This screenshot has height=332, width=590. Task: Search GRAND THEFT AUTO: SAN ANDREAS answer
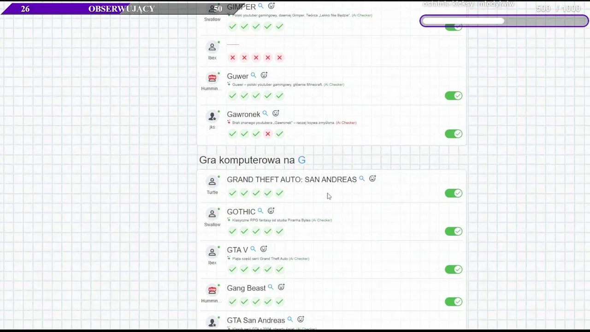click(x=362, y=178)
